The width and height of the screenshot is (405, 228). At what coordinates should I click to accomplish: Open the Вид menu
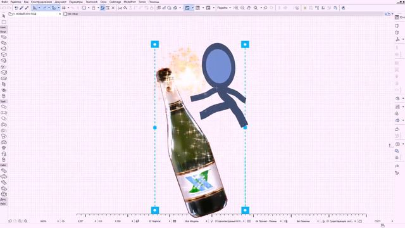pyautogui.click(x=26, y=2)
